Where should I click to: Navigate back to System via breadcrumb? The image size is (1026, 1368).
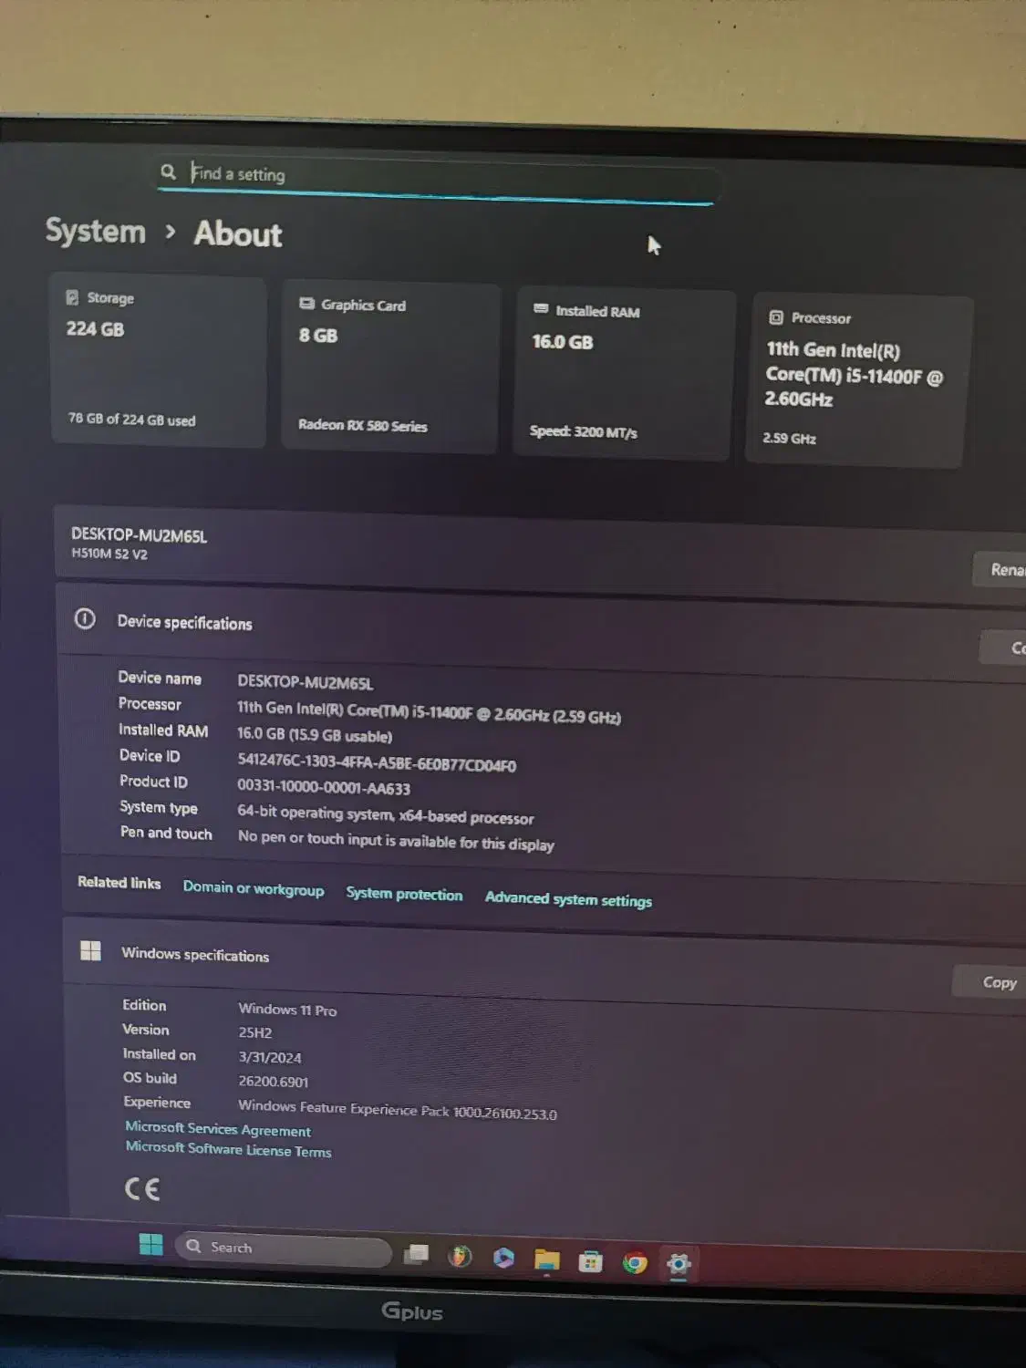click(x=95, y=233)
